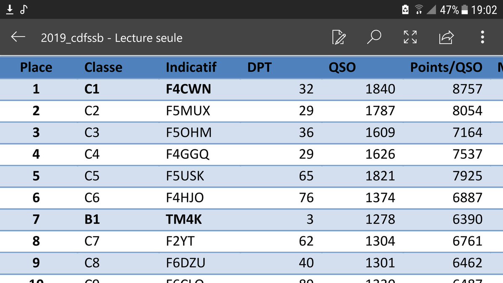This screenshot has height=283, width=503.
Task: Select cell F5USK
Action: click(185, 176)
